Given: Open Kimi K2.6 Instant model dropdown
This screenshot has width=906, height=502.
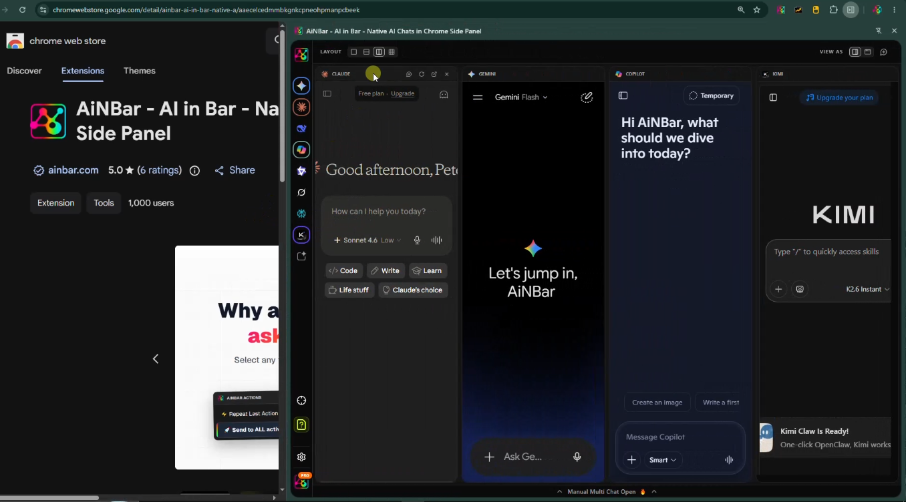Looking at the screenshot, I should point(867,289).
